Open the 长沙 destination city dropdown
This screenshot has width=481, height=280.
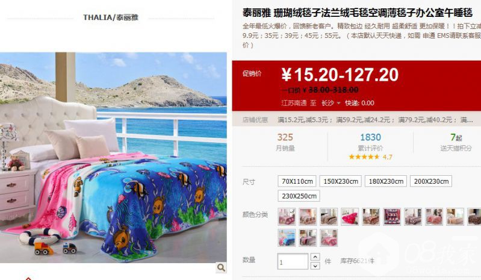click(x=330, y=103)
